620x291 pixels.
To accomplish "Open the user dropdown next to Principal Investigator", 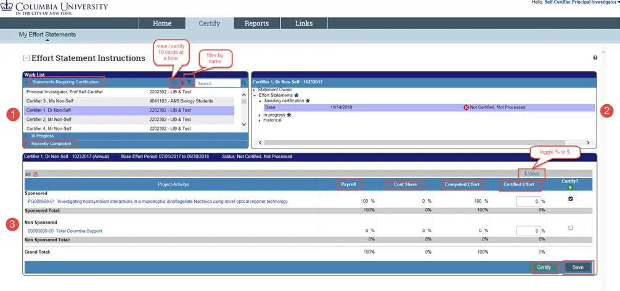I will tap(618, 2).
